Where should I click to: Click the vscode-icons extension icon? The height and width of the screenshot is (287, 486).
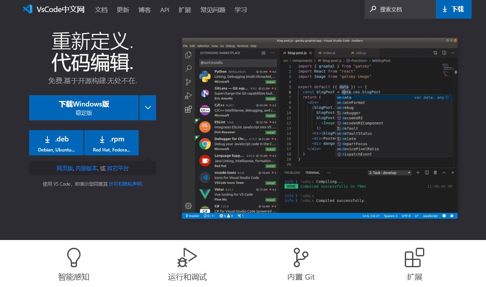tap(205, 177)
